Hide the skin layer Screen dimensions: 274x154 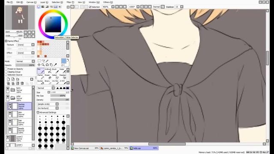(10, 113)
